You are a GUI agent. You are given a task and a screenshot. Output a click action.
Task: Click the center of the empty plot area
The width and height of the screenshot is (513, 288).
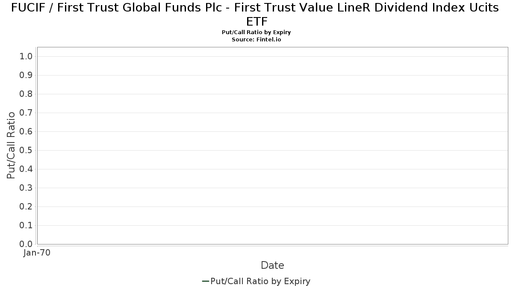(x=272, y=145)
